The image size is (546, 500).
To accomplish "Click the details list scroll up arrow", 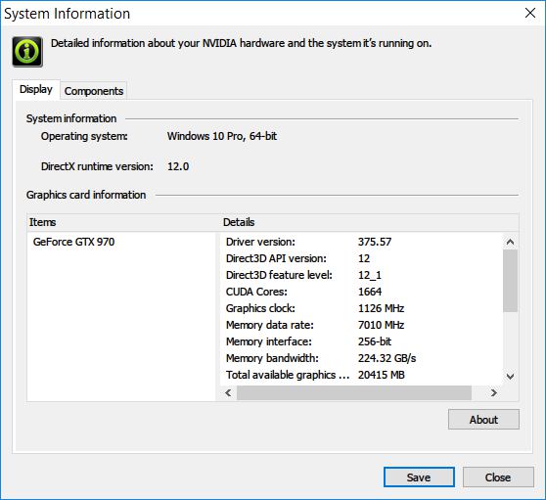I will 511,242.
